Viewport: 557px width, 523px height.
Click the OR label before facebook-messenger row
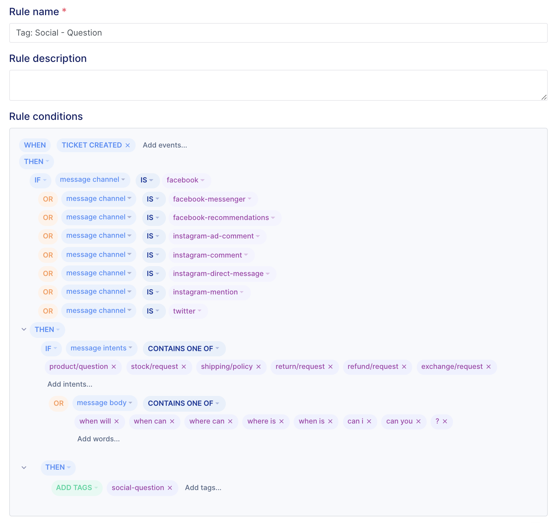point(48,199)
